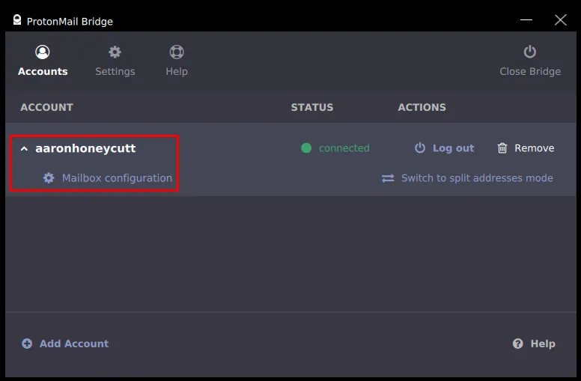Open Mailbox configuration link
Image resolution: width=581 pixels, height=381 pixels.
[117, 178]
